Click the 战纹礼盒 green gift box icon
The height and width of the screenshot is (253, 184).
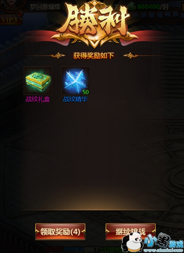click(x=38, y=81)
